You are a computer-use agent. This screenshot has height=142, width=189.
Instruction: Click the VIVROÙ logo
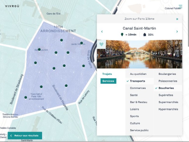(x=12, y=6)
